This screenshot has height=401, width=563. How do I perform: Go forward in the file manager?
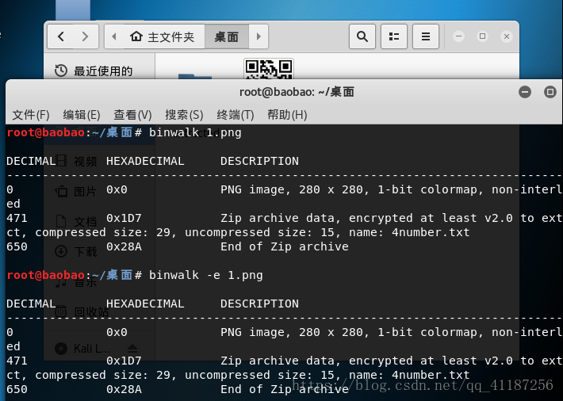point(85,36)
